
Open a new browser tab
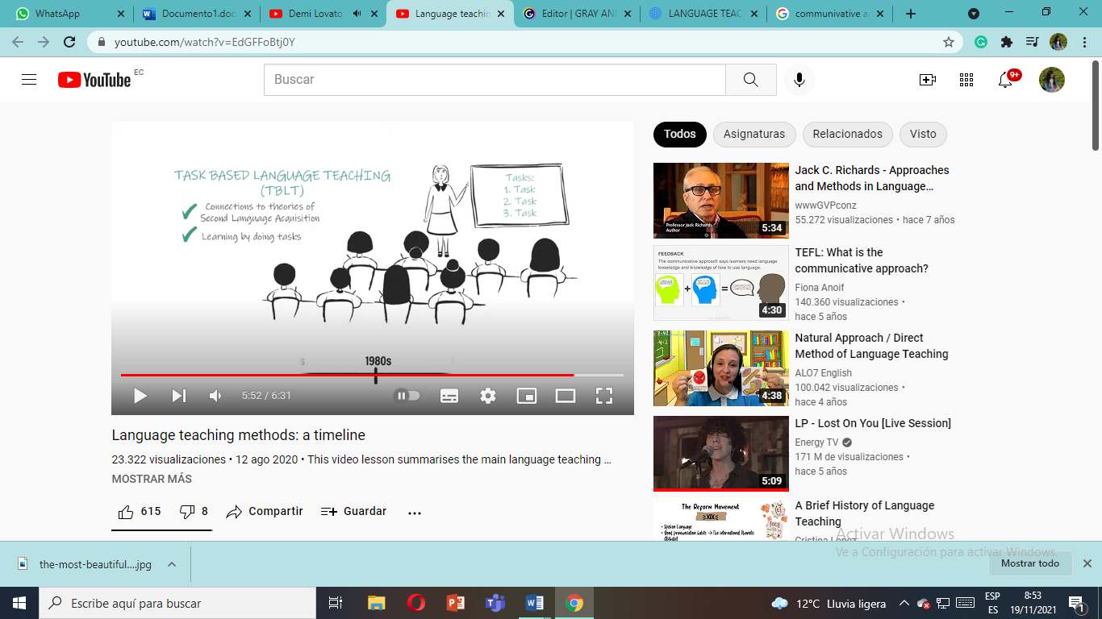pyautogui.click(x=911, y=14)
